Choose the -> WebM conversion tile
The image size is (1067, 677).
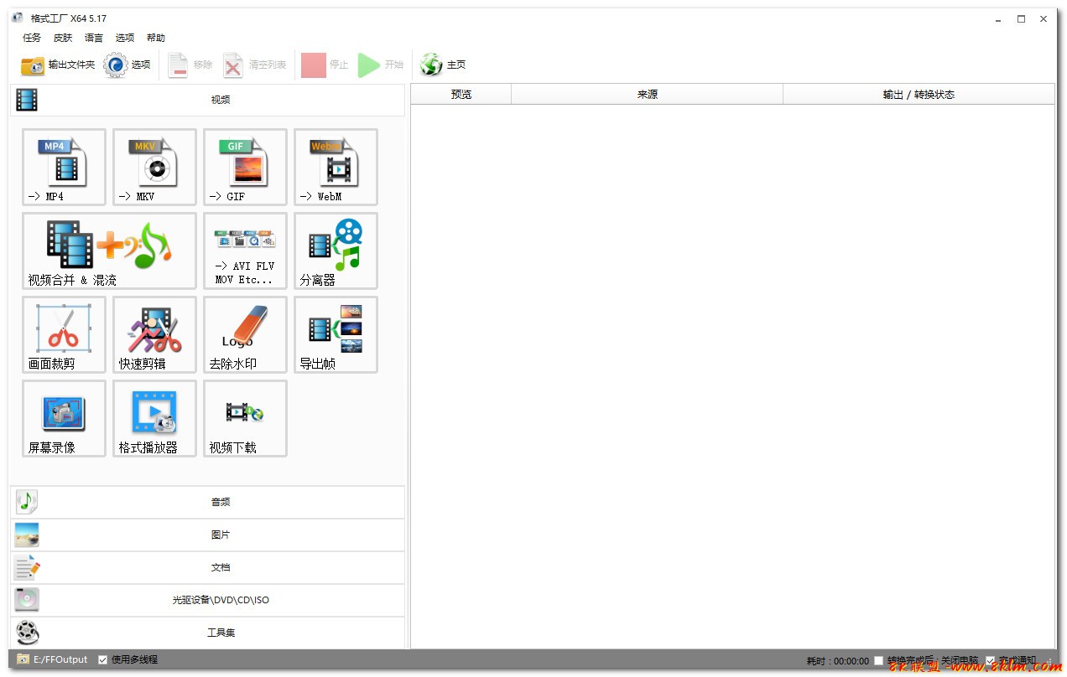336,167
